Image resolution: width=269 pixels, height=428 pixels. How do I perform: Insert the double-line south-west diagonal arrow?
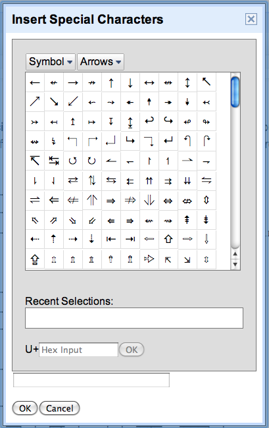click(92, 221)
